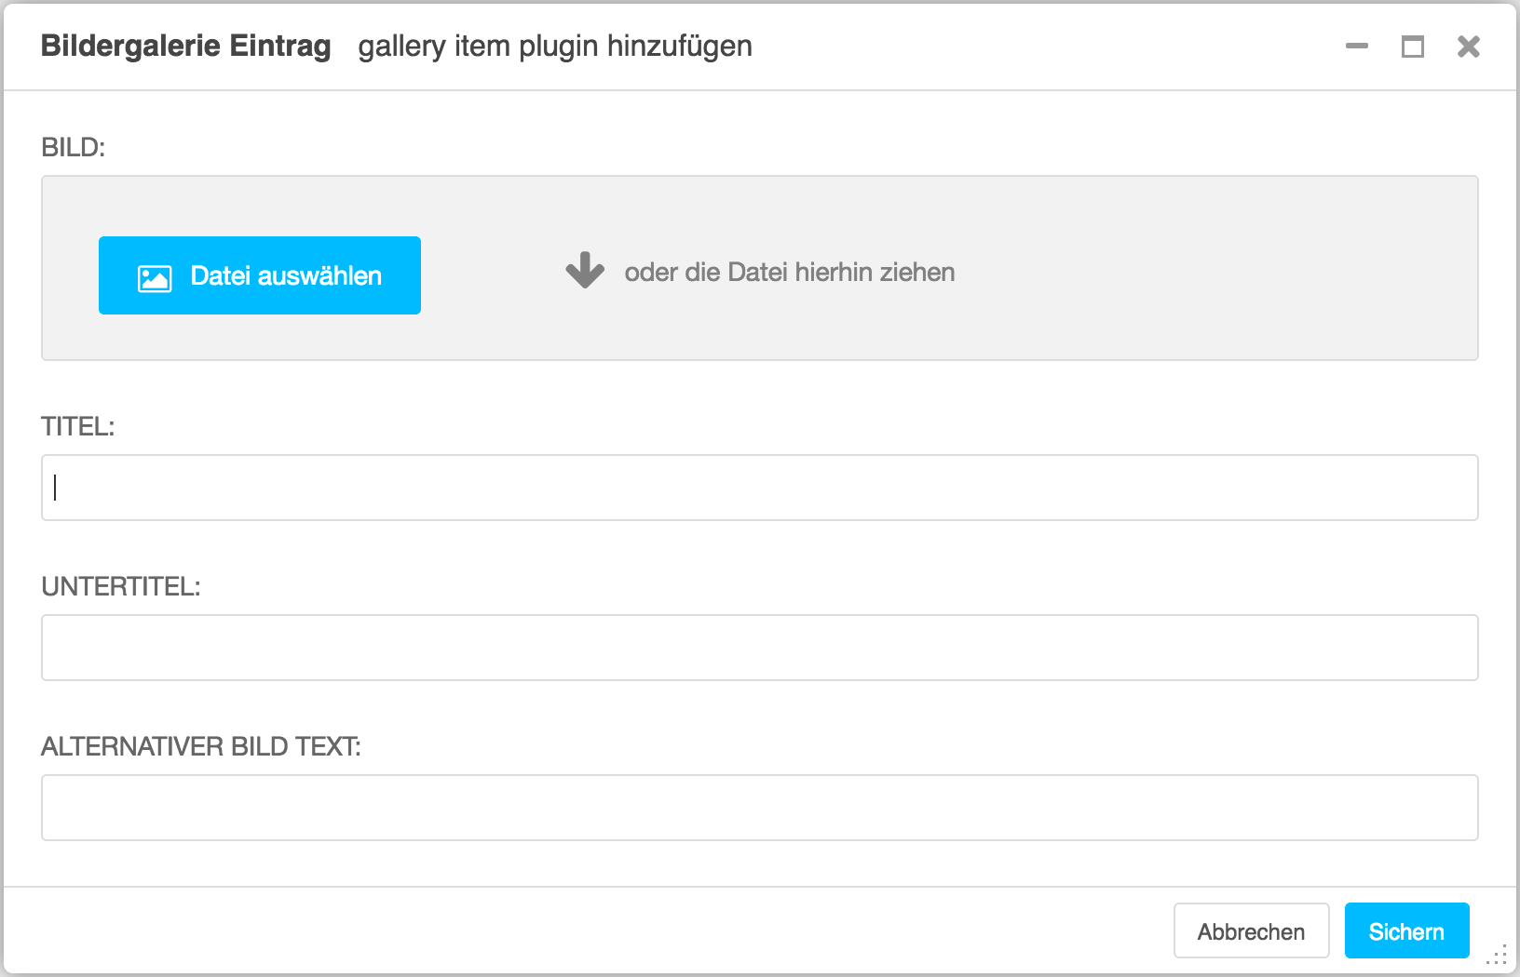Click the ALTERNATIVER BILD TEXT label
The height and width of the screenshot is (977, 1520).
tap(201, 746)
